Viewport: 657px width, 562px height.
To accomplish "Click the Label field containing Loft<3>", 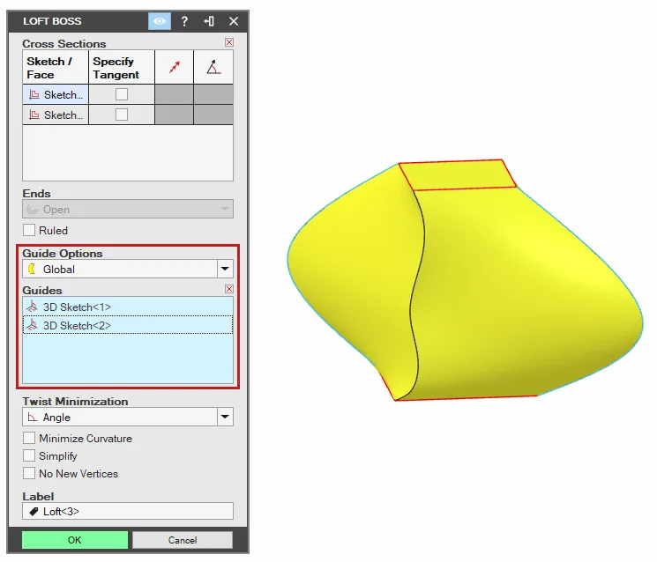I will coord(128,511).
